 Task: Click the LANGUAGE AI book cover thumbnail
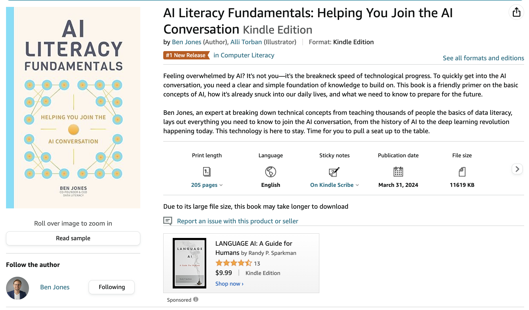(x=189, y=263)
